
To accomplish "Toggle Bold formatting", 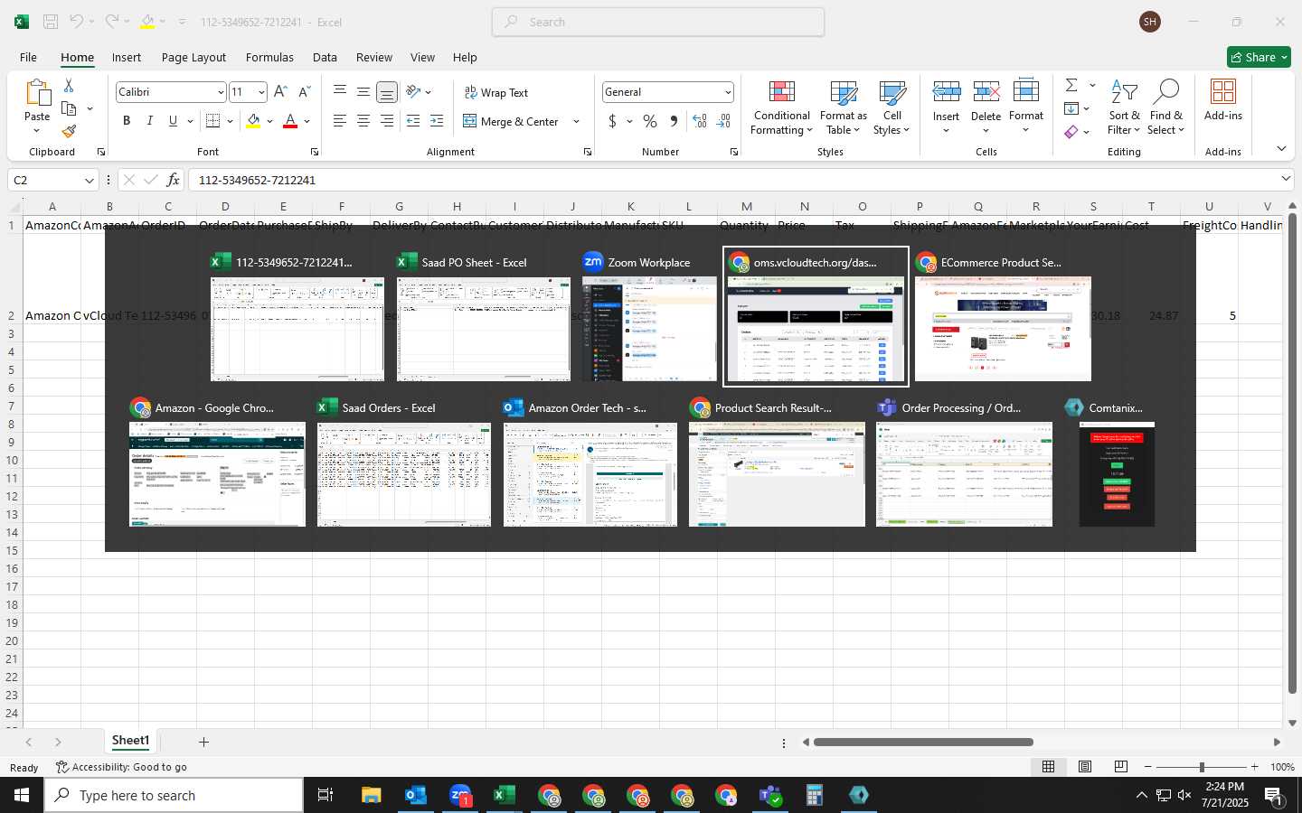I will pos(127,121).
